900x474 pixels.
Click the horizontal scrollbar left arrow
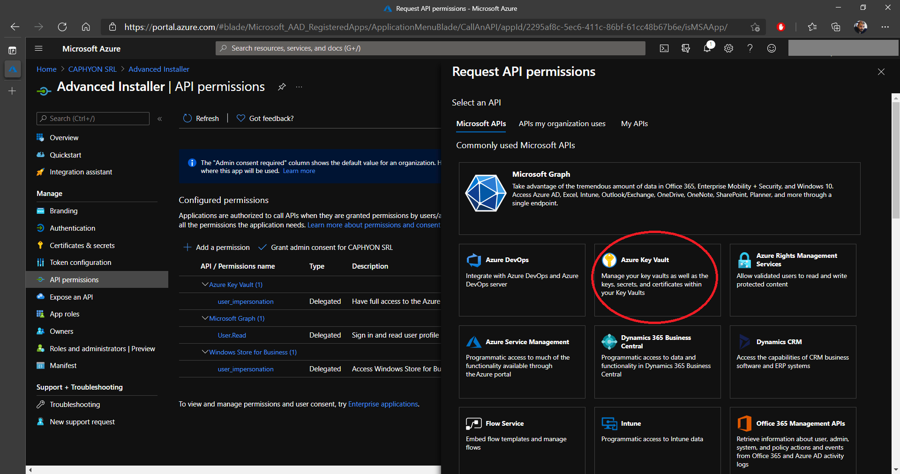click(x=30, y=470)
